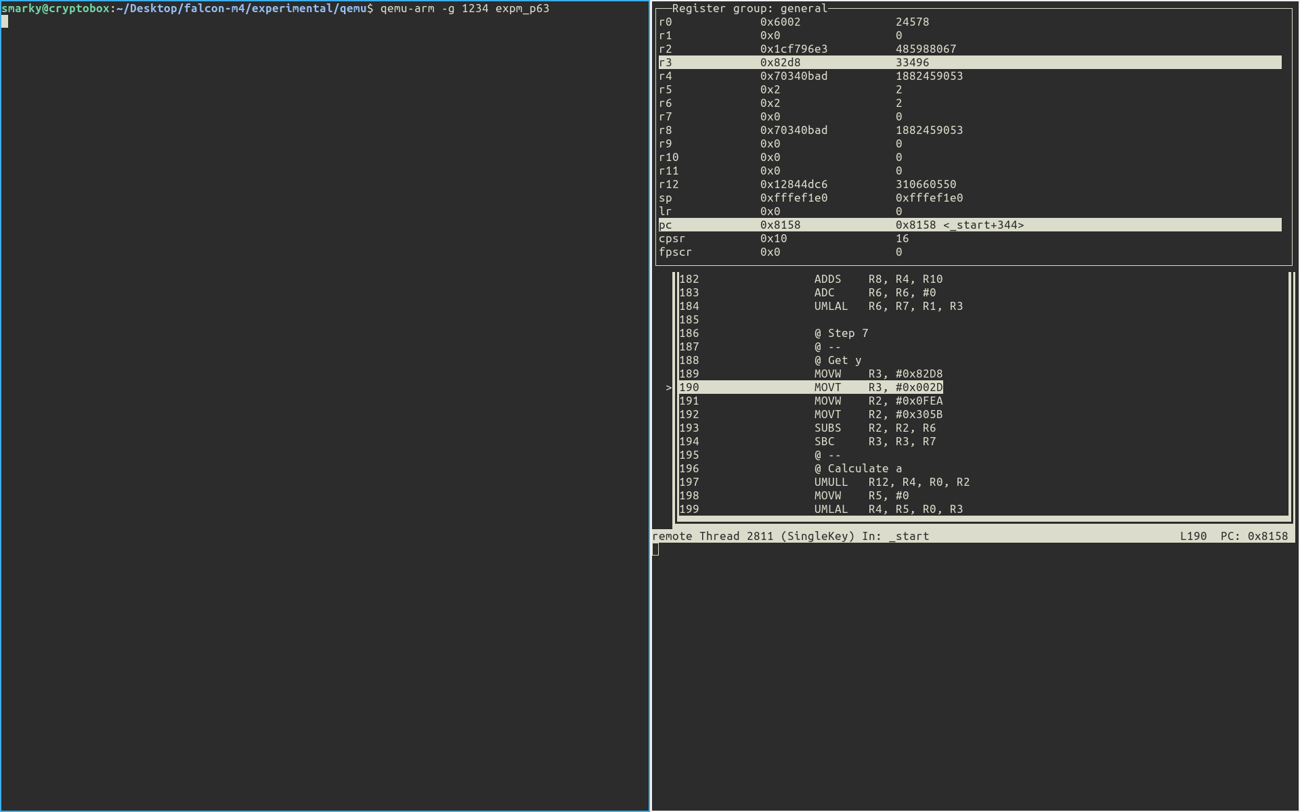Click the r0 register value 0x6002
This screenshot has width=1300, height=812.
[x=780, y=22]
